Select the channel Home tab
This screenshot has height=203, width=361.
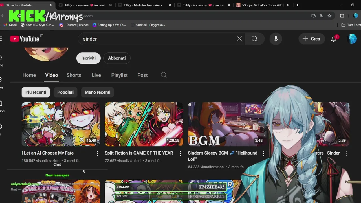tap(29, 75)
